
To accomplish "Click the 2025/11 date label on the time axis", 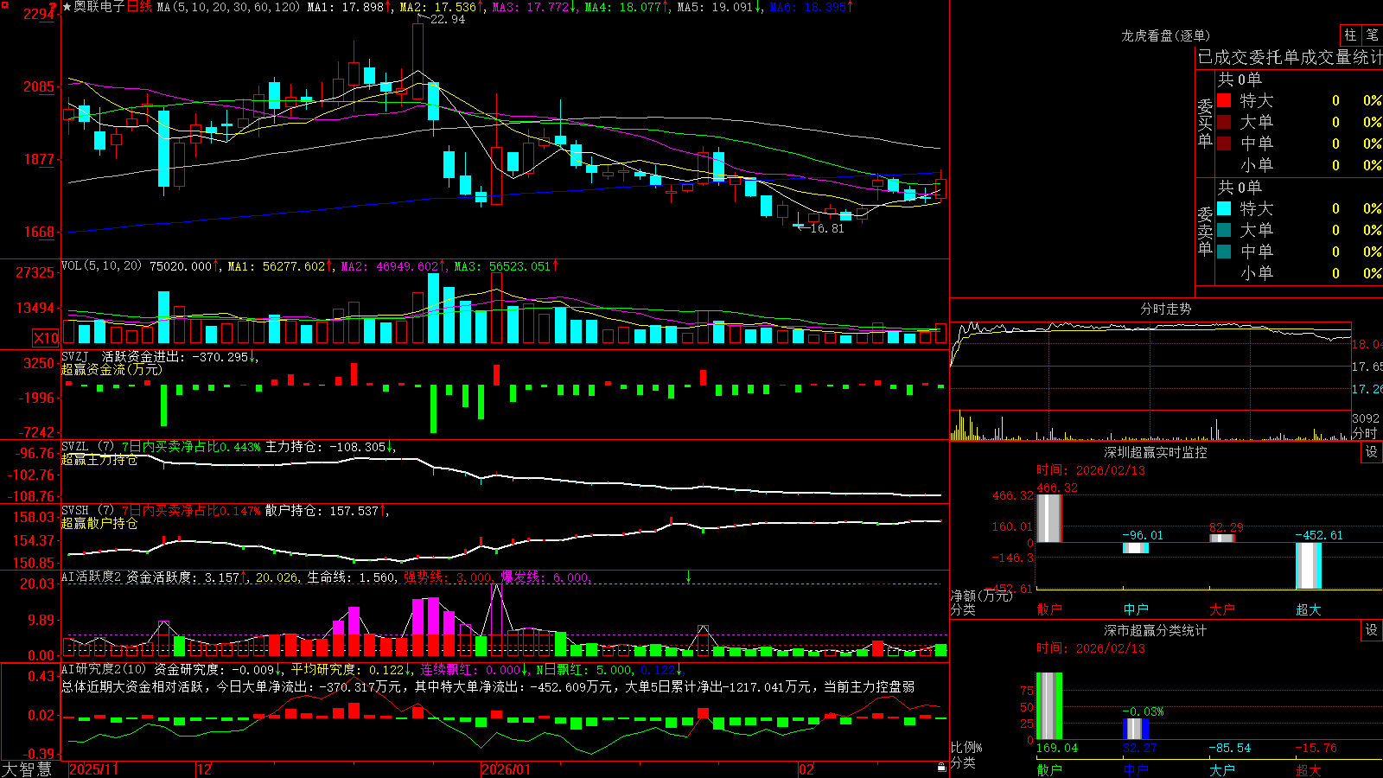I will 93,769.
